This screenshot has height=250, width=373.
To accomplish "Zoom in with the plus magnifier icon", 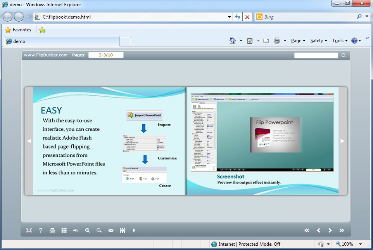I will click(x=88, y=231).
